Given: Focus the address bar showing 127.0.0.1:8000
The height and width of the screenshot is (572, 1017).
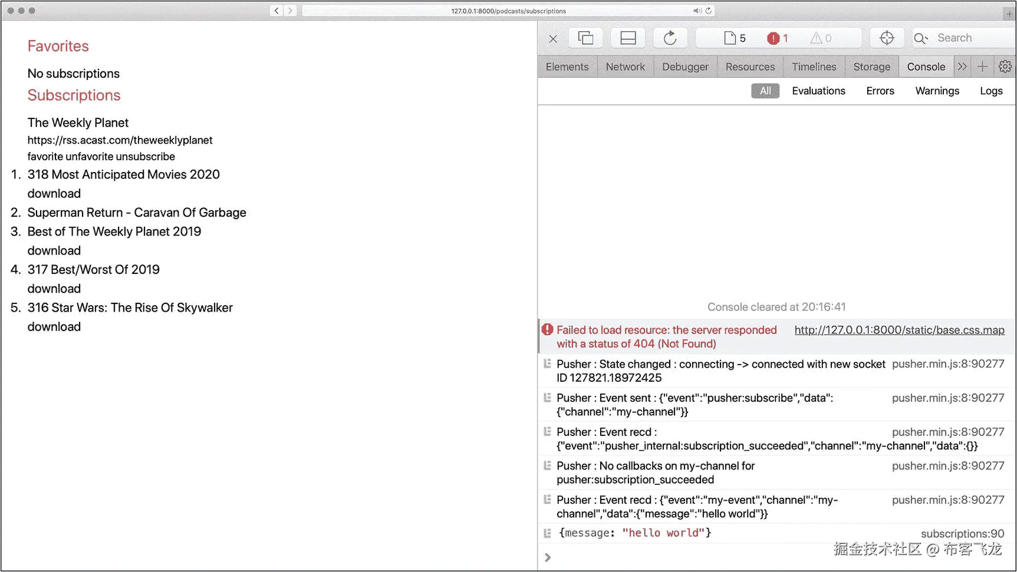Looking at the screenshot, I should point(508,11).
